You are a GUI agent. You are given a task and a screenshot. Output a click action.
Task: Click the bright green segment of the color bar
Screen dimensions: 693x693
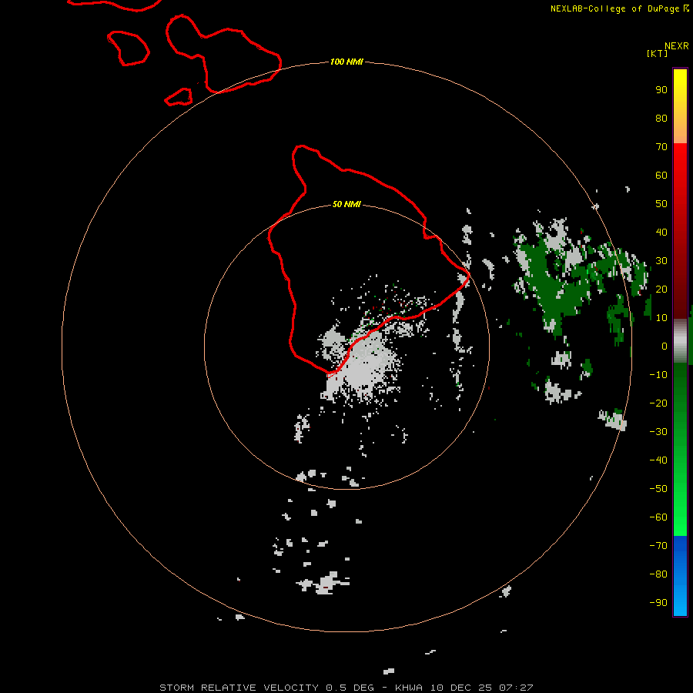(680, 450)
